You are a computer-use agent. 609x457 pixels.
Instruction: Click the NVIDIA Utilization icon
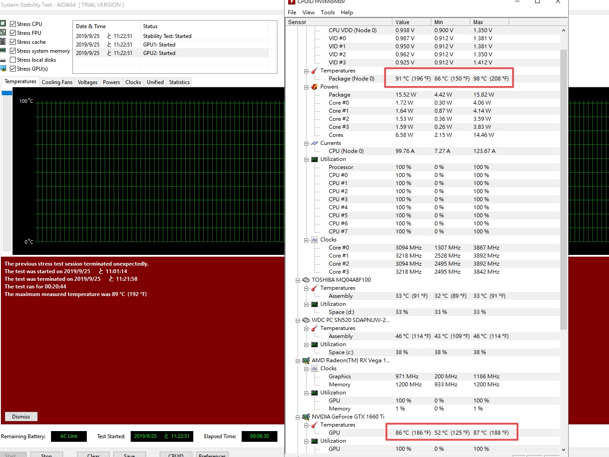(x=315, y=441)
